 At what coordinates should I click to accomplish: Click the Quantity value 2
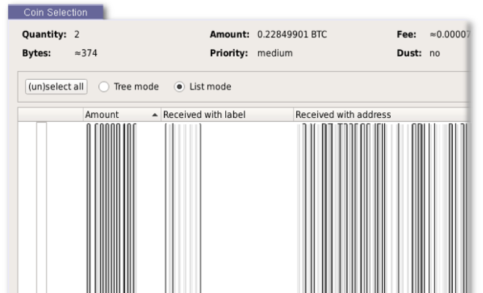(77, 35)
